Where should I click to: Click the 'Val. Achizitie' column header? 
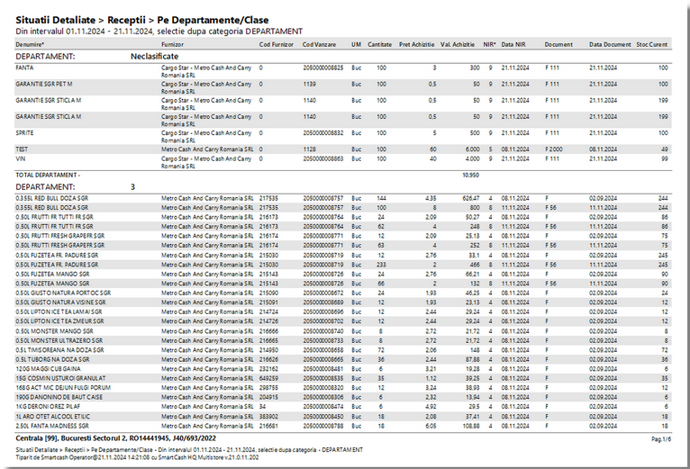coord(458,44)
